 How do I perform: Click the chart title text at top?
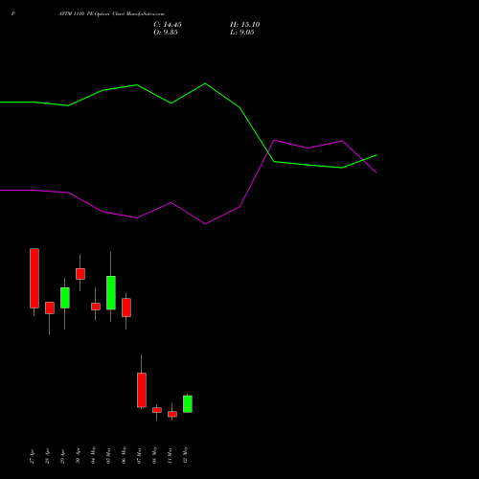pos(111,13)
